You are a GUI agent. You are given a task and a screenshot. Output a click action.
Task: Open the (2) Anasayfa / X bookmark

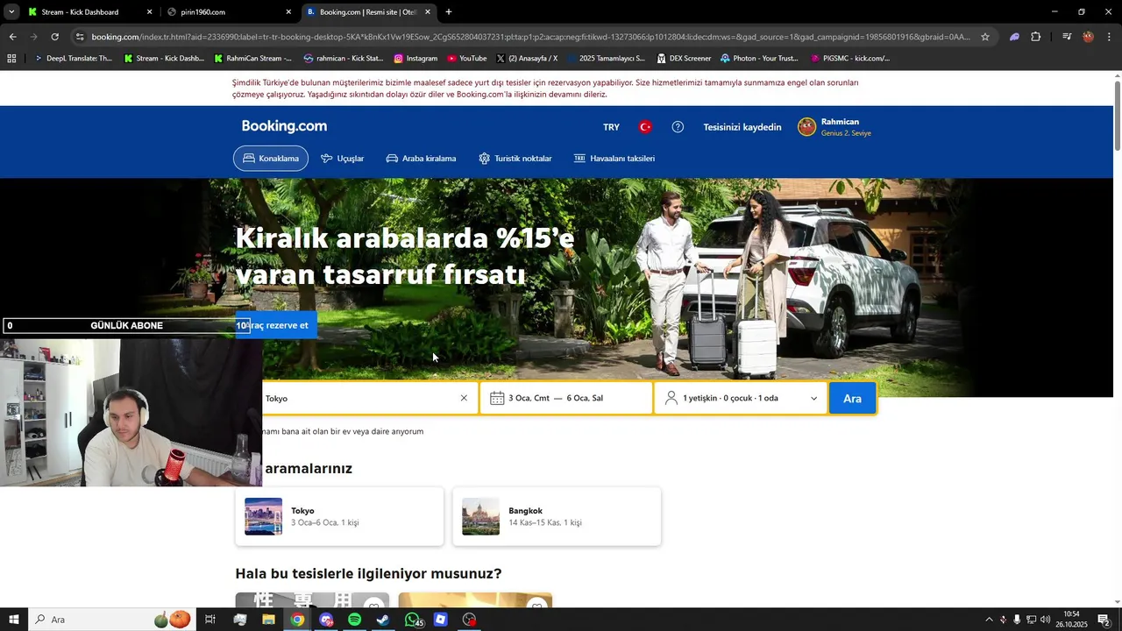click(x=527, y=59)
